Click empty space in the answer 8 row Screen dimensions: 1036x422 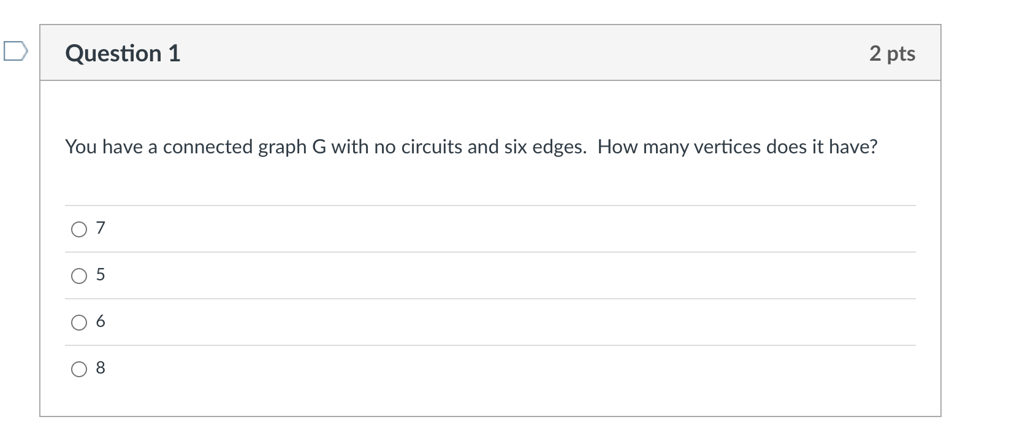click(x=490, y=369)
